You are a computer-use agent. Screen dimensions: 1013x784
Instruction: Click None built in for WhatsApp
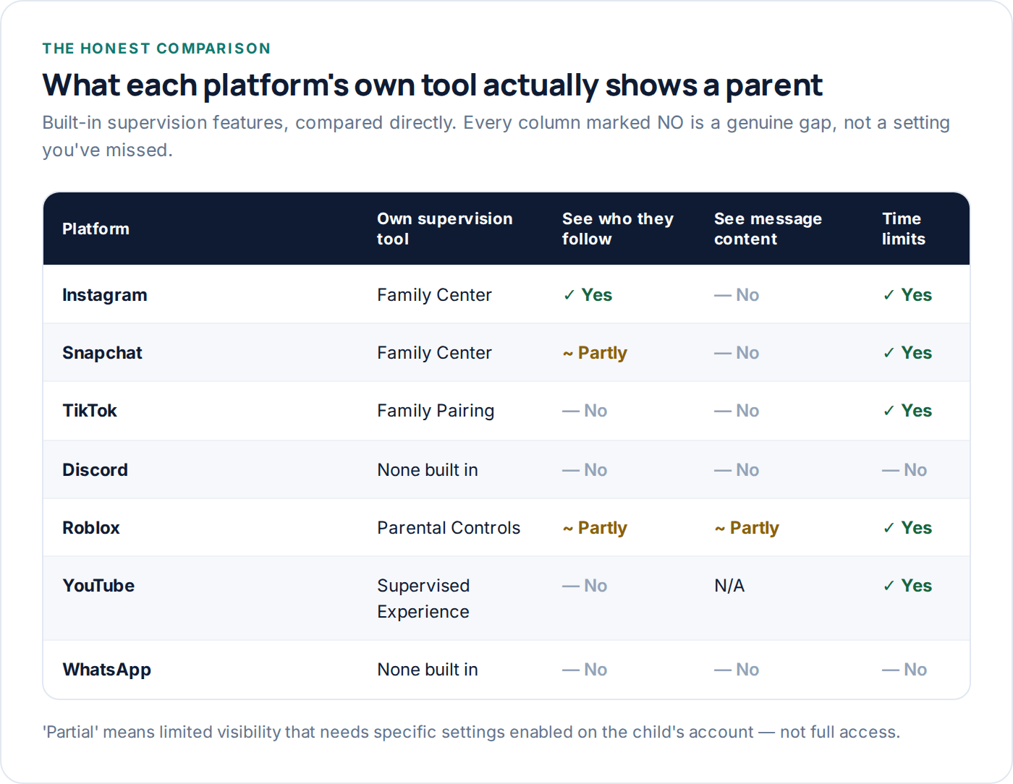pyautogui.click(x=428, y=670)
